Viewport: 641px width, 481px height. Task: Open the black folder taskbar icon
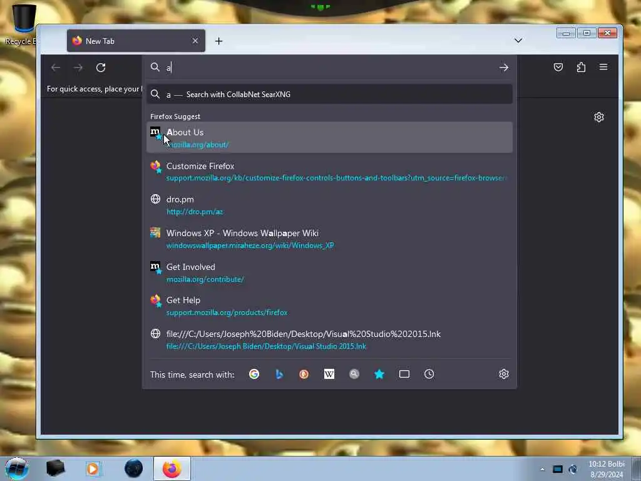tap(56, 468)
